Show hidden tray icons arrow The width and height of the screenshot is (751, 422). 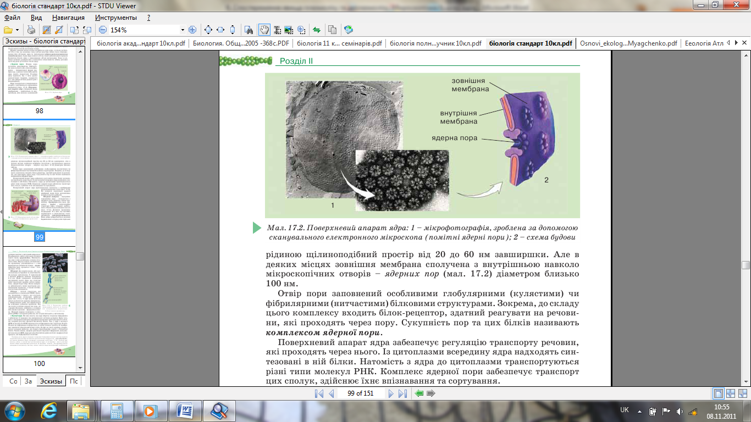click(x=640, y=410)
